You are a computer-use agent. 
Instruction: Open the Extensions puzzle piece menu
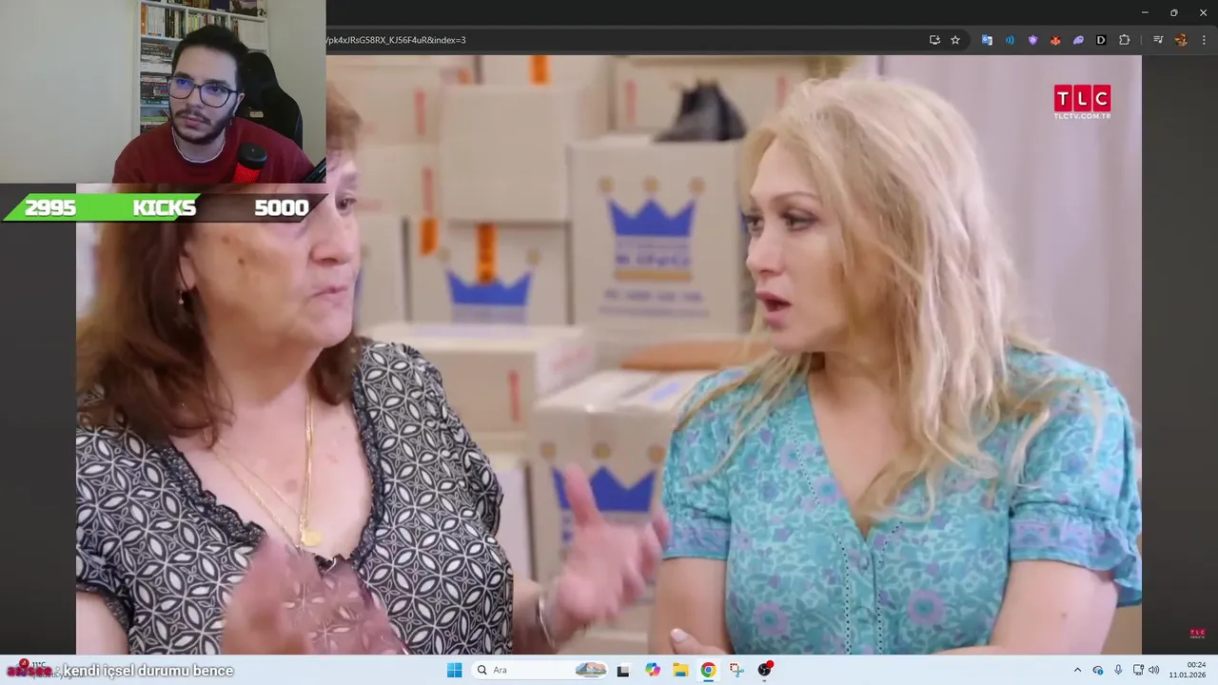pos(1124,40)
